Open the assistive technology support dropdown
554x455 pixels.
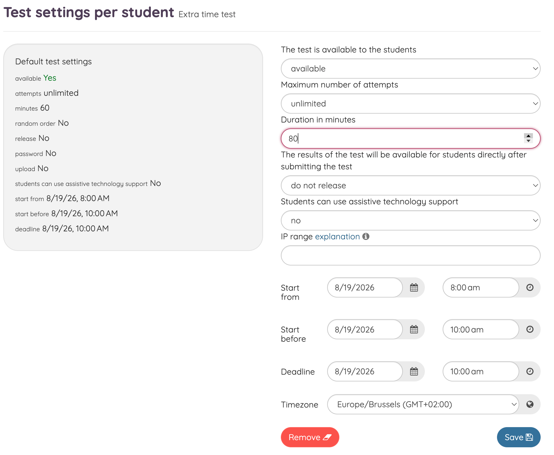point(411,220)
